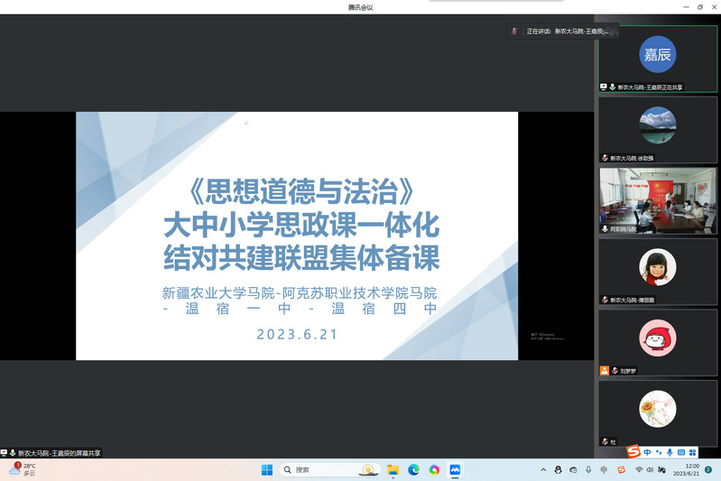The image size is (721, 481).
Task: Click the microphone icon in system tray
Action: pos(588,470)
